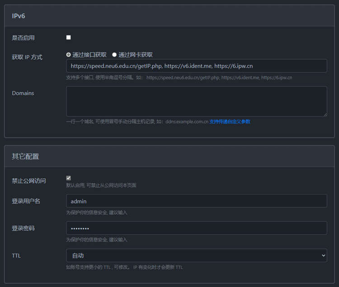Focus the Domains text area

[196, 101]
